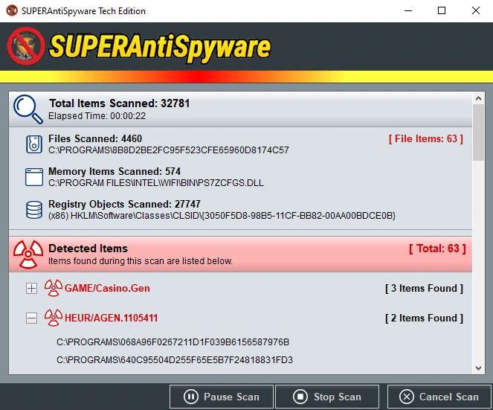This screenshot has width=493, height=410.
Task: Pause the running scan
Action: (222, 397)
